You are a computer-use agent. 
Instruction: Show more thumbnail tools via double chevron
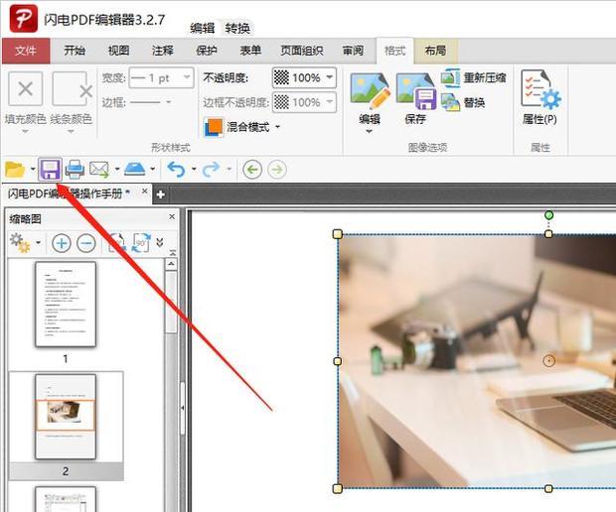pos(160,242)
